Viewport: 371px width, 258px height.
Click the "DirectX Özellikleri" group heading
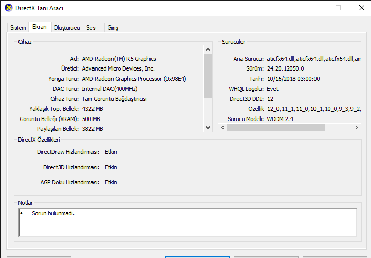39,140
